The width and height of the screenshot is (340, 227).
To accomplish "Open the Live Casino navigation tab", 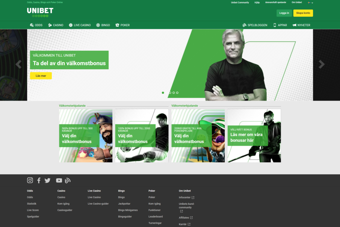I will pyautogui.click(x=80, y=25).
